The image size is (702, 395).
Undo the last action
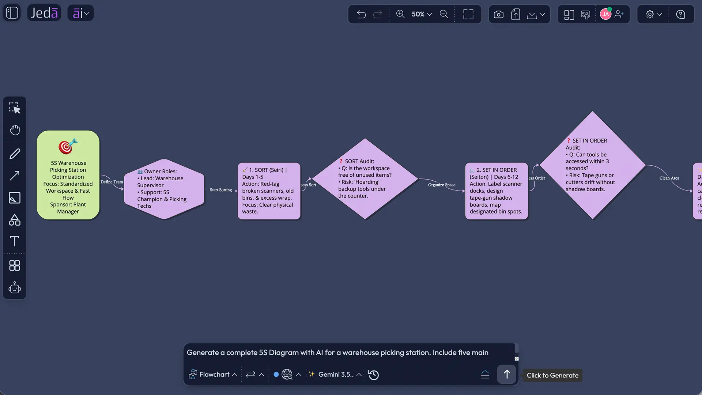pyautogui.click(x=361, y=14)
